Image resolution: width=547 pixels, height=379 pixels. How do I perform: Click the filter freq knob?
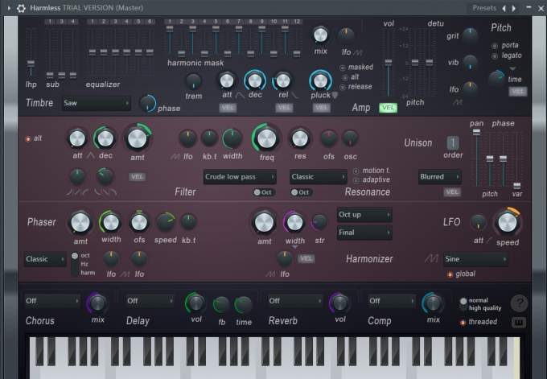coord(266,138)
